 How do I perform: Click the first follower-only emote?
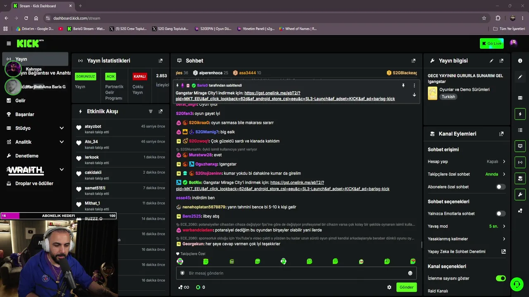(x=180, y=262)
